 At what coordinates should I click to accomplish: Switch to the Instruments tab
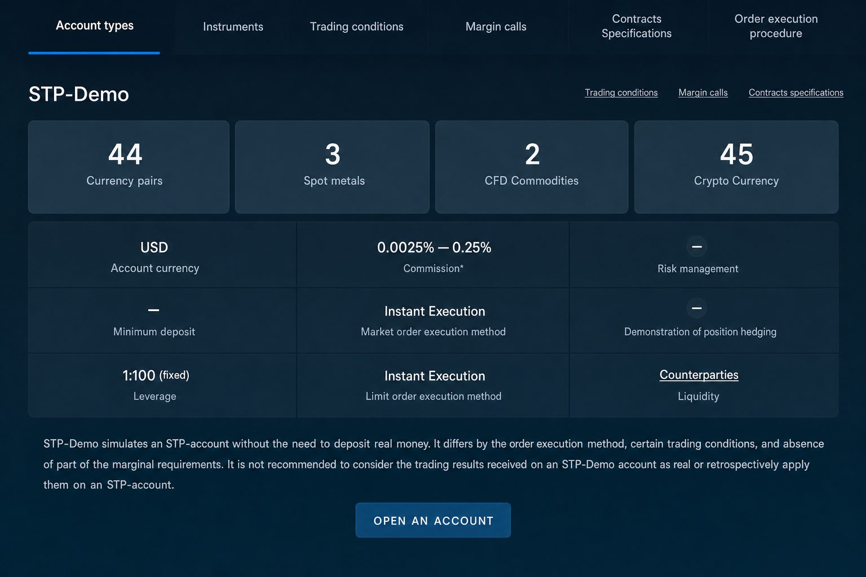point(233,26)
